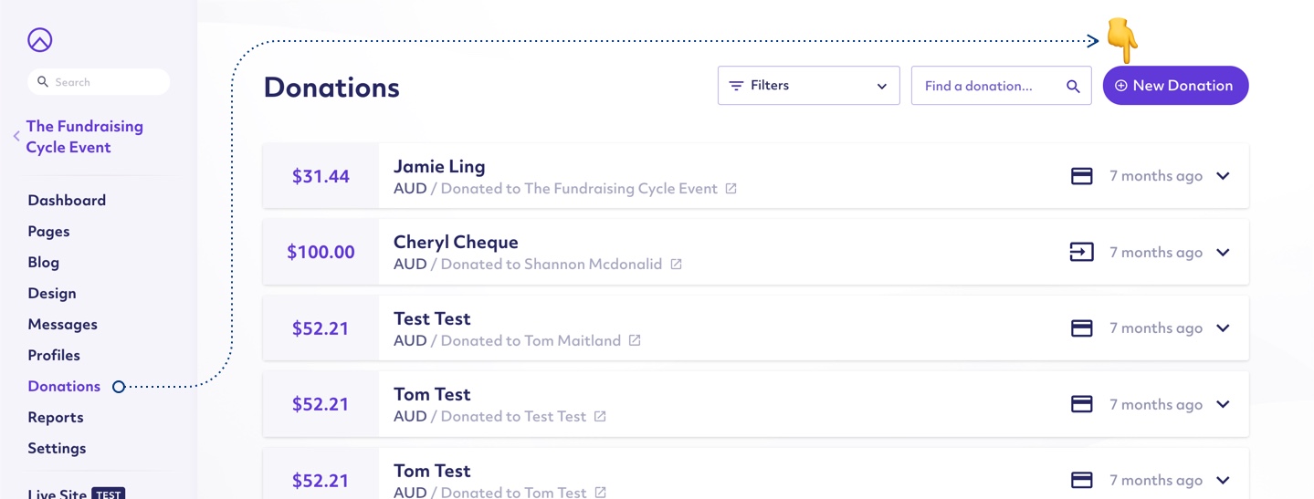1314x499 pixels.
Task: Open external link icon next to Shannon Mcdonalid
Action: point(676,265)
